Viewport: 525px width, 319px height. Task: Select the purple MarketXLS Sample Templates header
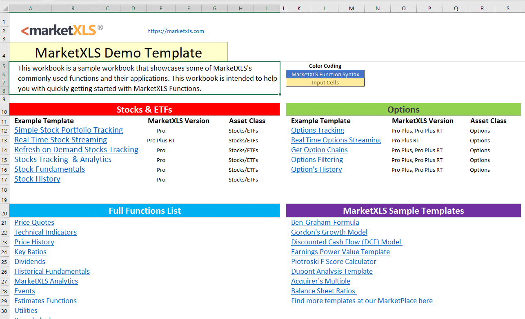click(x=403, y=210)
